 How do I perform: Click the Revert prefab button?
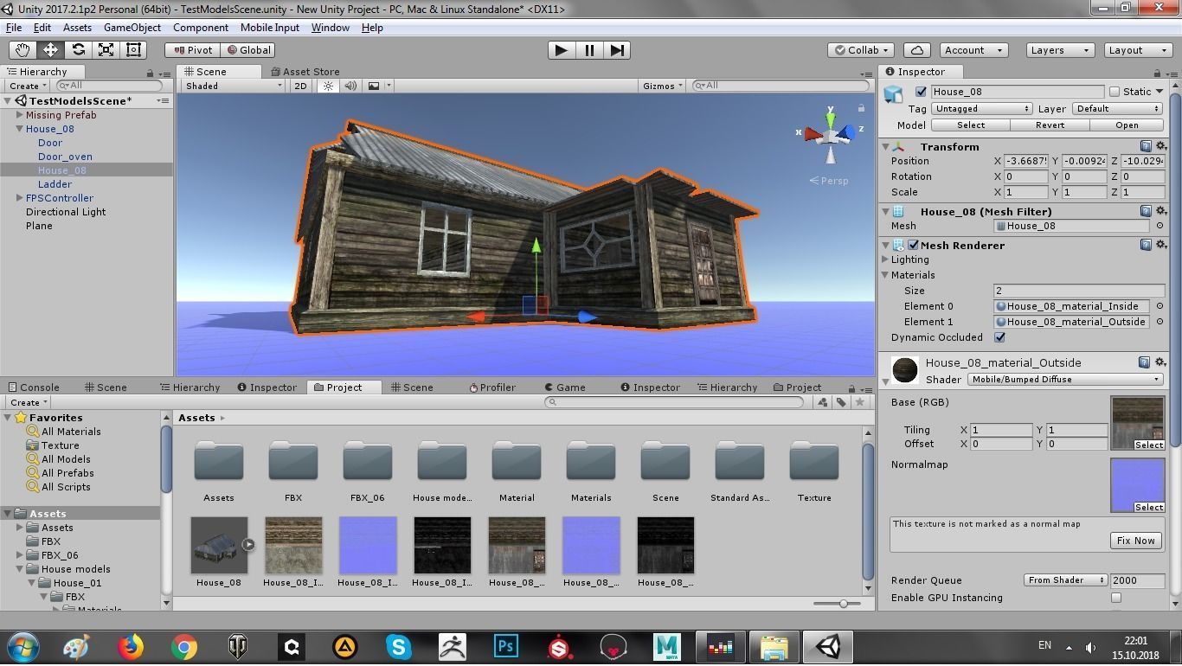[1050, 125]
